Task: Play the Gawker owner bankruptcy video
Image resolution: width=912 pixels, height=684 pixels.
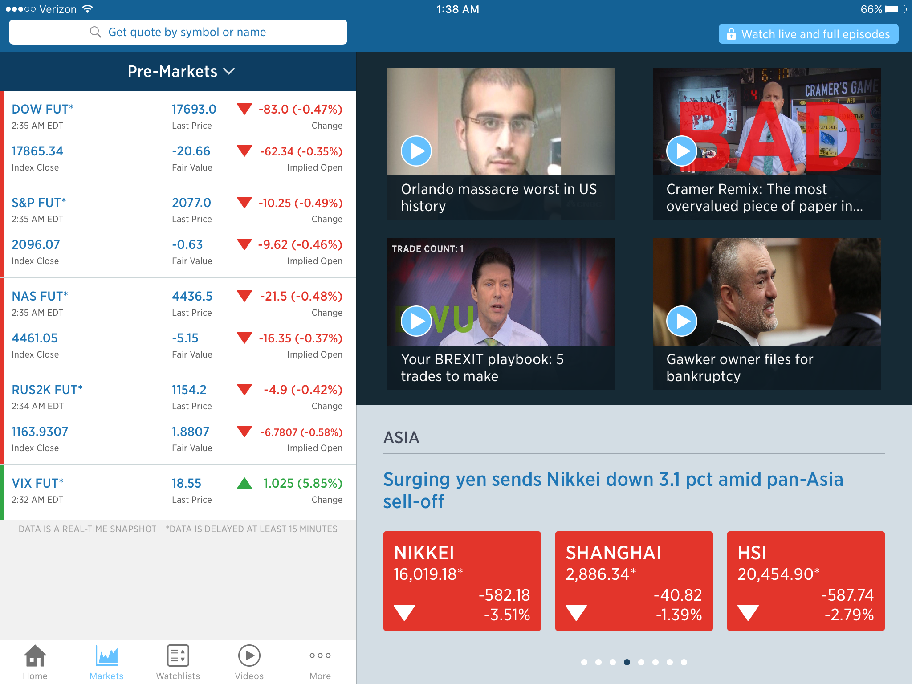Action: tap(682, 321)
